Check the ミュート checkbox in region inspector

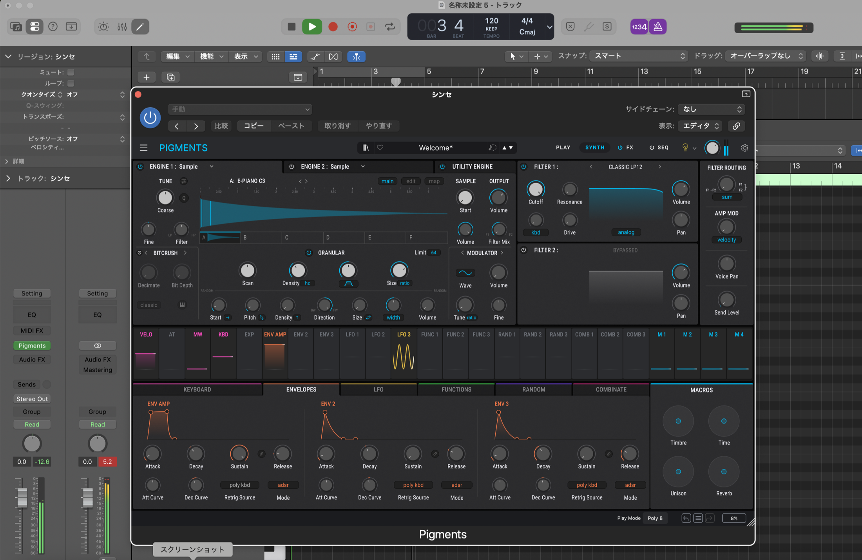click(x=71, y=72)
